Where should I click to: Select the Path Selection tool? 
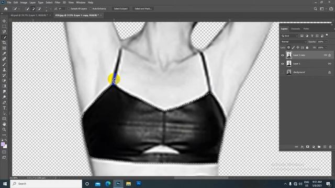(4, 113)
